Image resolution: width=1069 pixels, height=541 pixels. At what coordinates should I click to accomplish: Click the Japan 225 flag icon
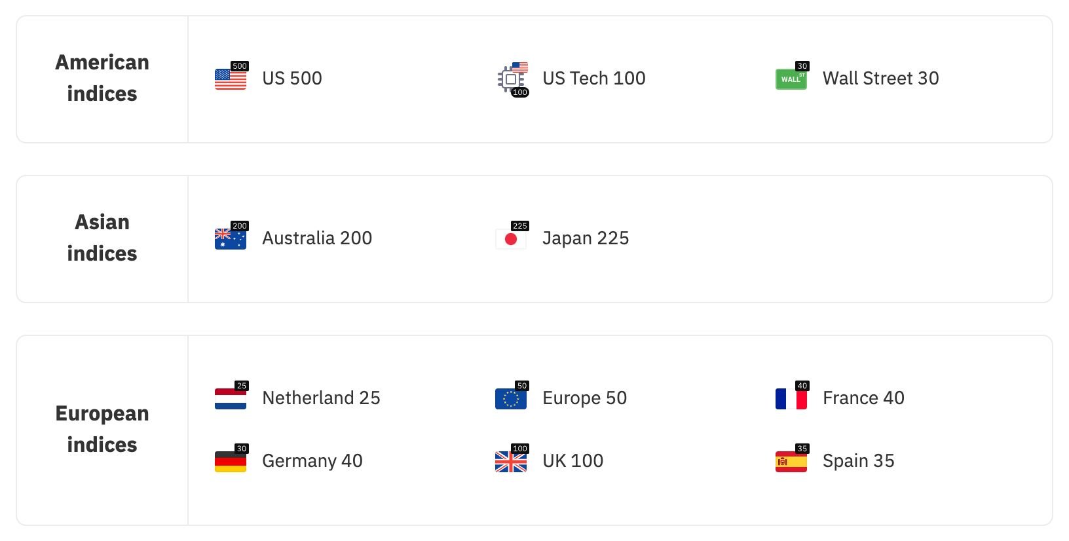point(511,238)
